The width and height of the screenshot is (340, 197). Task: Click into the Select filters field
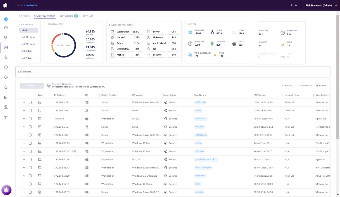[172, 72]
